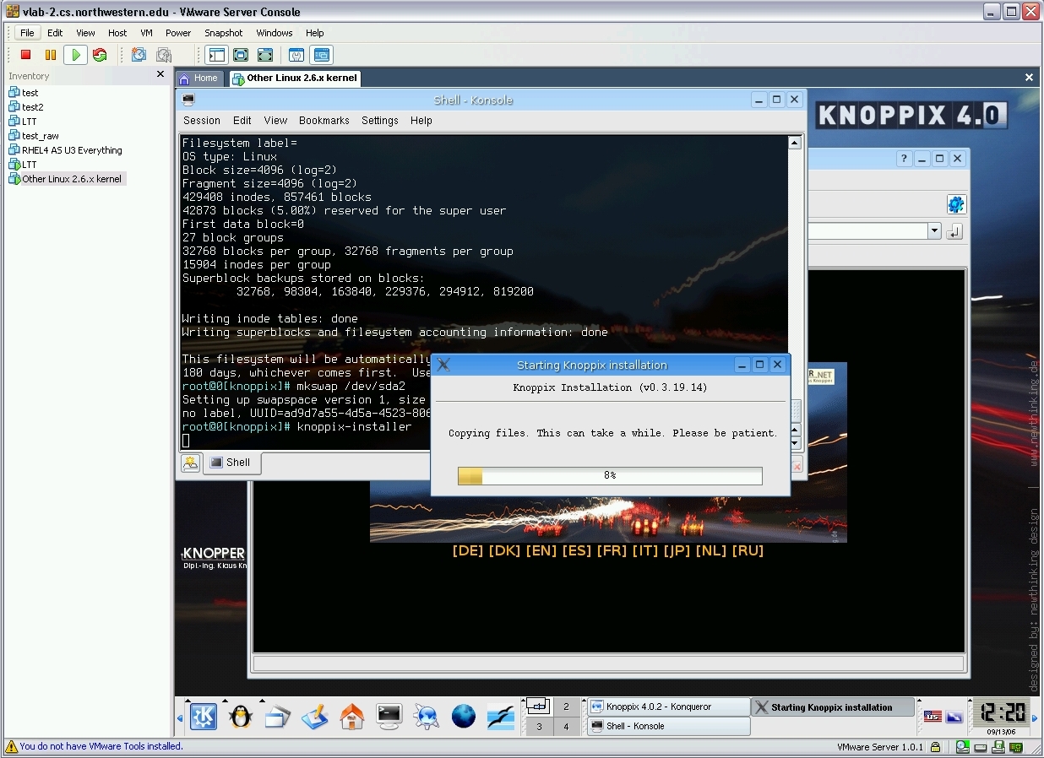The height and width of the screenshot is (758, 1044).
Task: Click the installer dialog title bar X icon
Action: (443, 365)
